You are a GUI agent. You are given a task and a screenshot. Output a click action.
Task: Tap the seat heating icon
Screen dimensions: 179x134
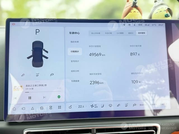point(102,106)
